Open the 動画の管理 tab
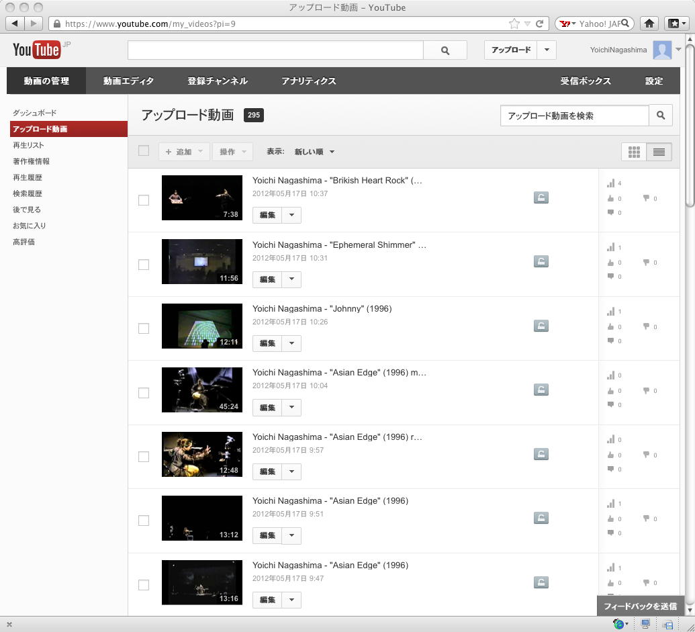 coord(46,81)
